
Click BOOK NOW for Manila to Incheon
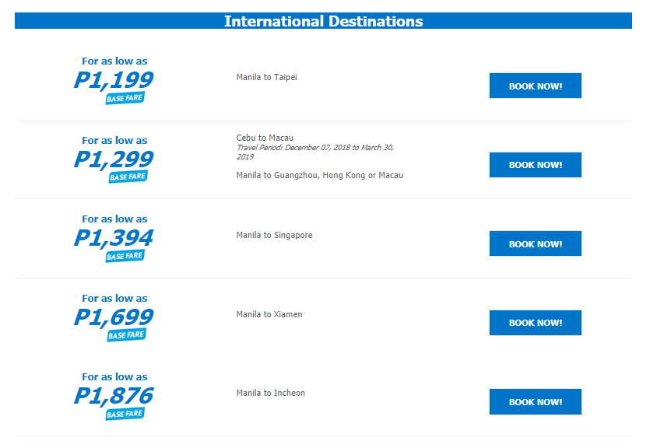click(536, 401)
